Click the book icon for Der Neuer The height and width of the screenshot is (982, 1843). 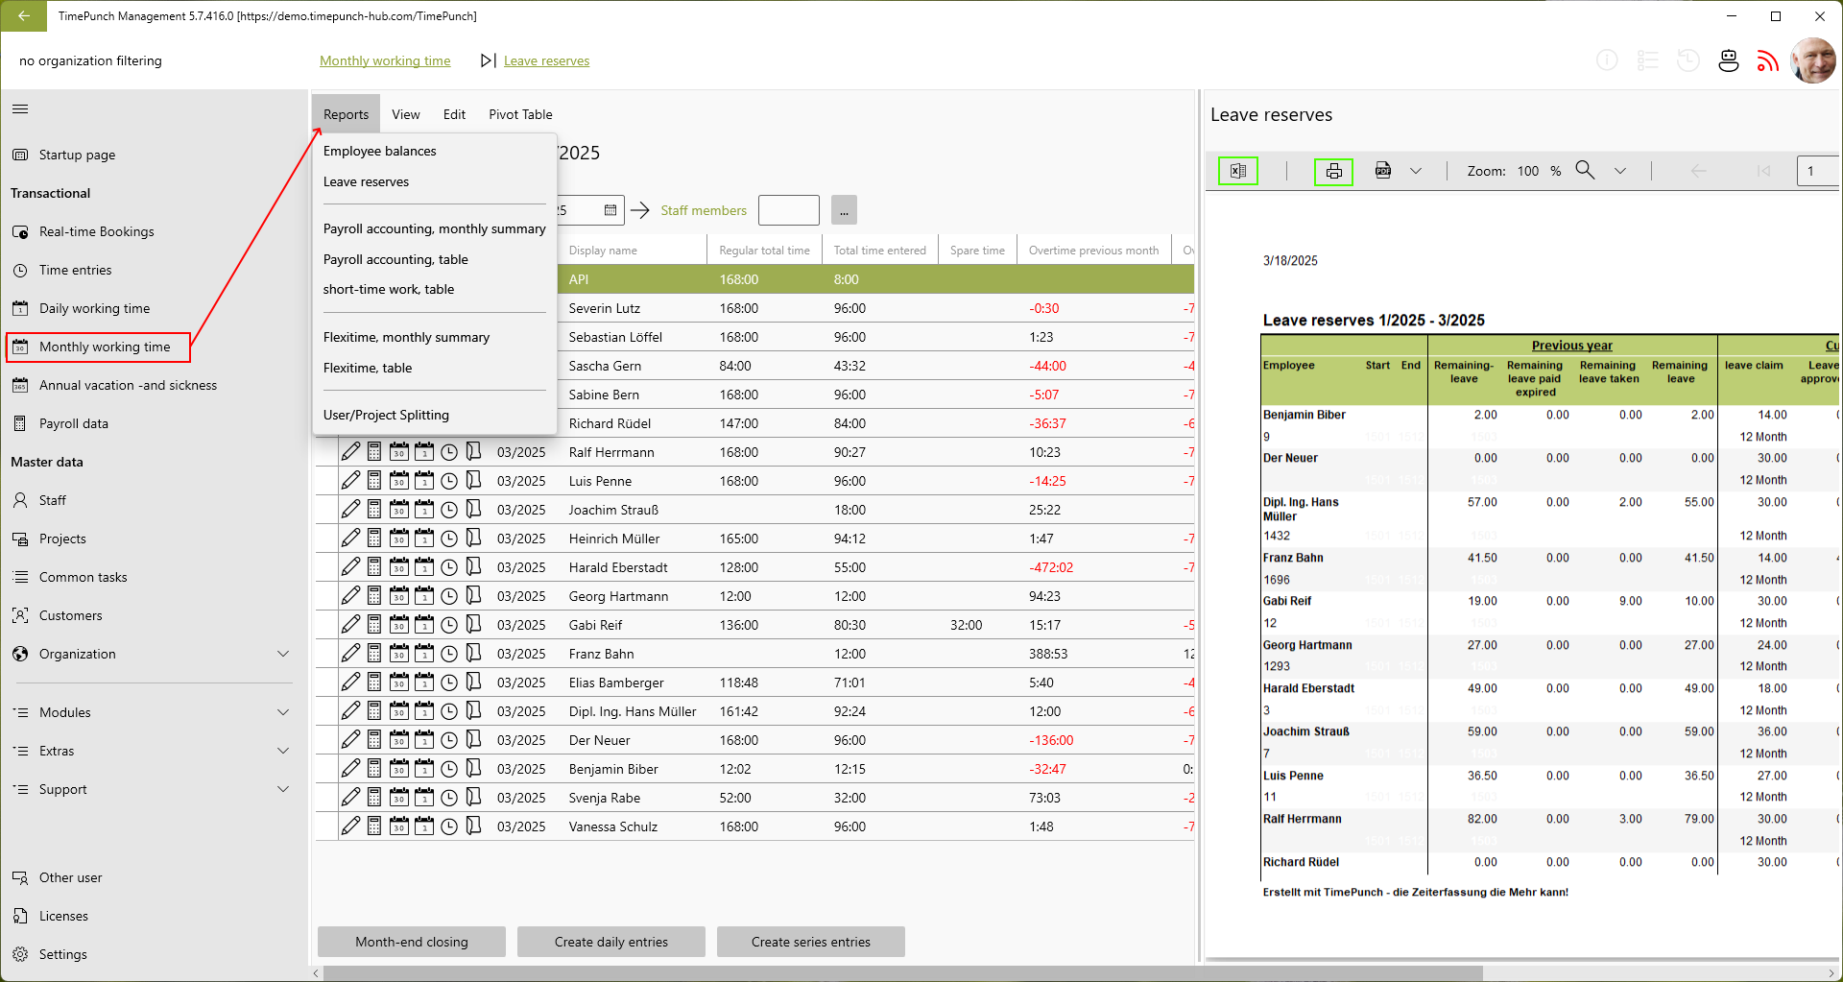[x=473, y=739]
